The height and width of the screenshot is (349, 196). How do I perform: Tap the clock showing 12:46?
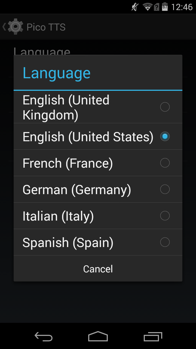(x=182, y=7)
